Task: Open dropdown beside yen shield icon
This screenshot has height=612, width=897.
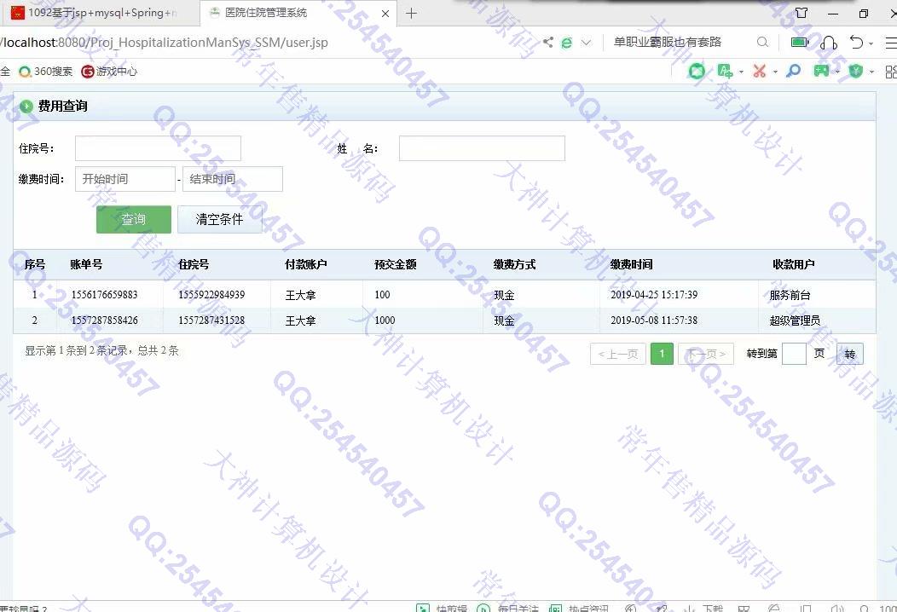Action: (x=871, y=72)
